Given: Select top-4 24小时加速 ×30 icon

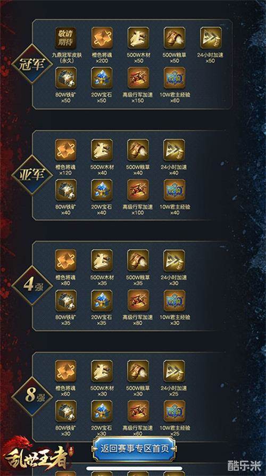Looking at the screenshot, I should point(174,260).
